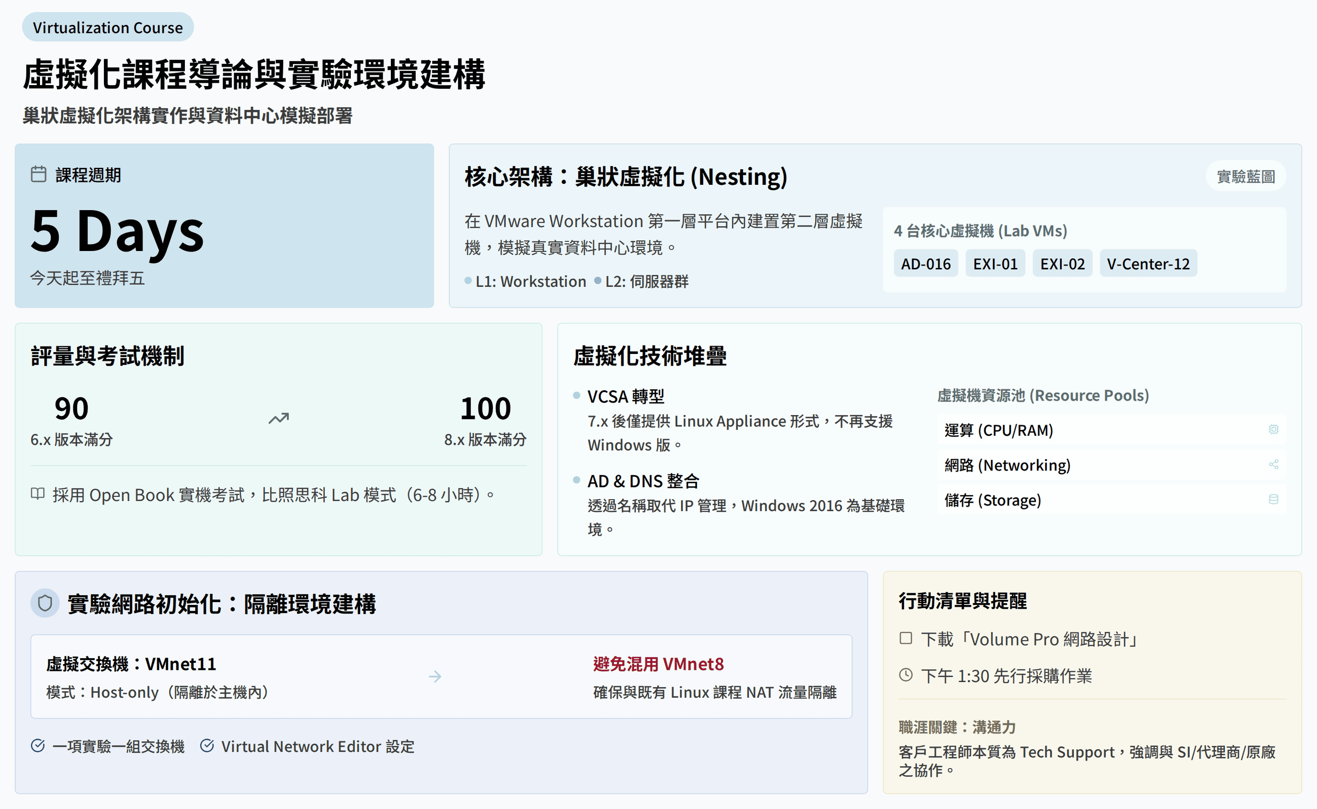Click the share icon in 網路 Networking row

[x=1274, y=464]
